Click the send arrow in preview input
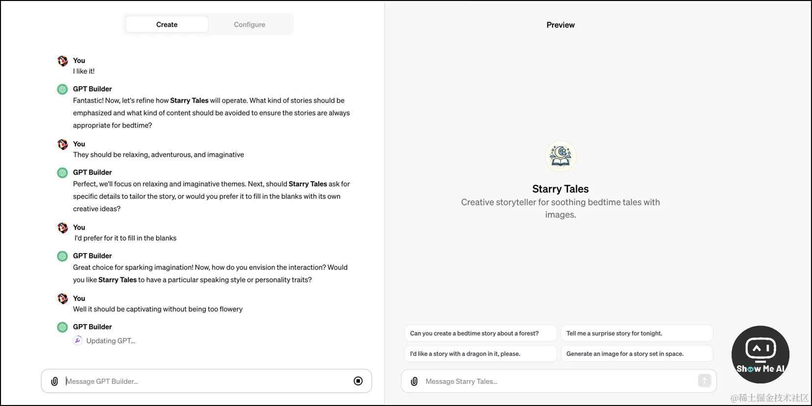 tap(704, 381)
